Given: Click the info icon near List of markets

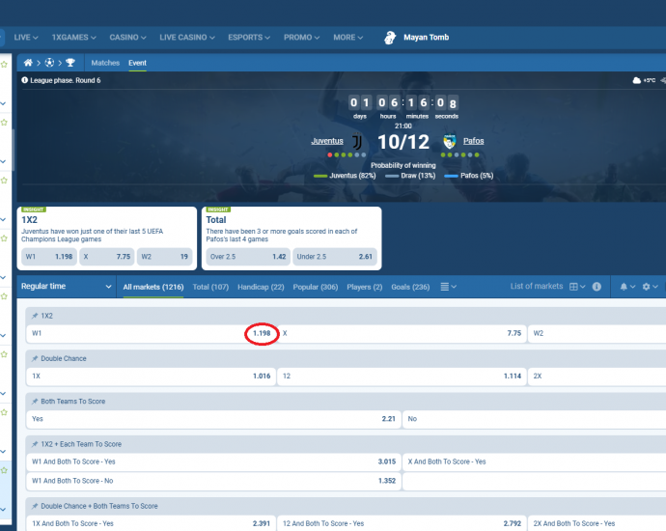Looking at the screenshot, I should 597,287.
